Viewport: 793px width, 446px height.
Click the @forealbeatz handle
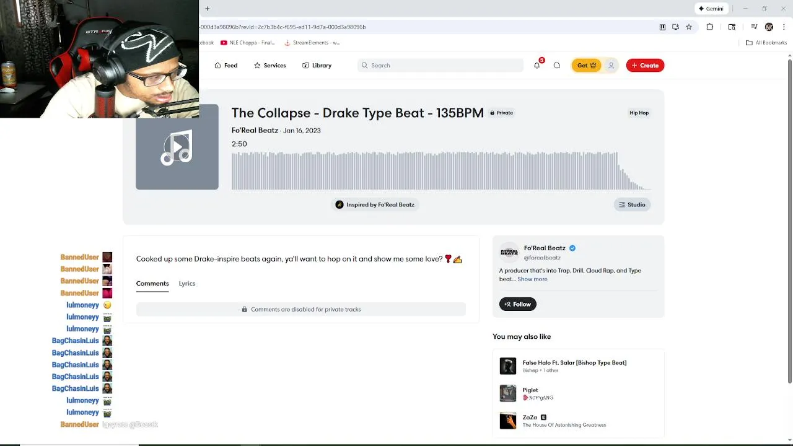click(542, 258)
